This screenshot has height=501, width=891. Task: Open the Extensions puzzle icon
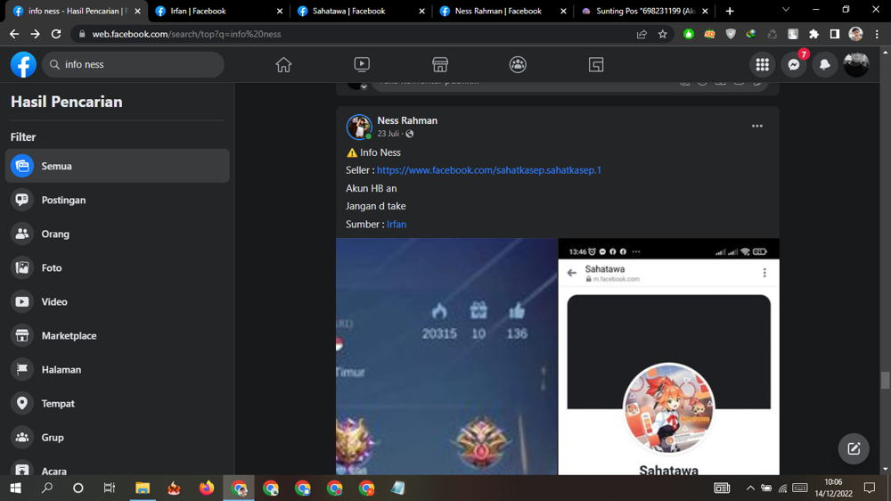pyautogui.click(x=813, y=34)
